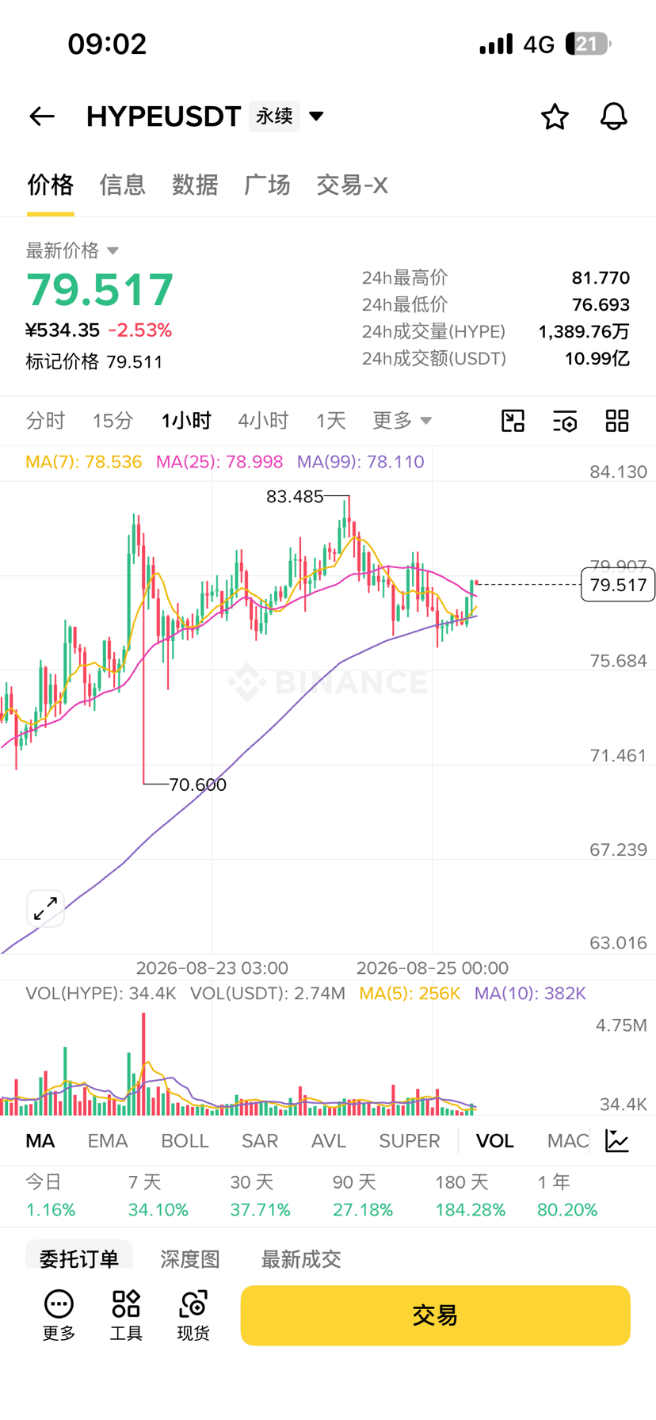Tap the 24h最高价 81.770 value
The image size is (656, 1420).
[601, 278]
